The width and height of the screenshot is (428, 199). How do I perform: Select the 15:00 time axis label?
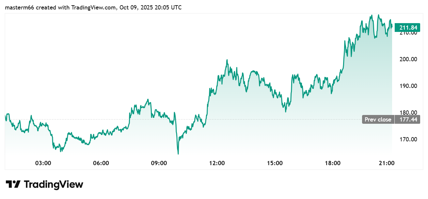(275, 163)
